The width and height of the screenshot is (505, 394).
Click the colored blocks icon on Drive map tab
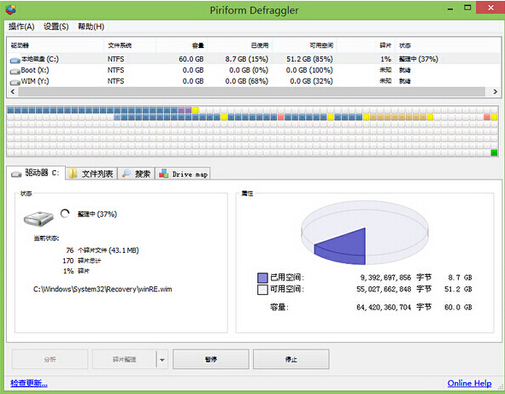coord(163,173)
